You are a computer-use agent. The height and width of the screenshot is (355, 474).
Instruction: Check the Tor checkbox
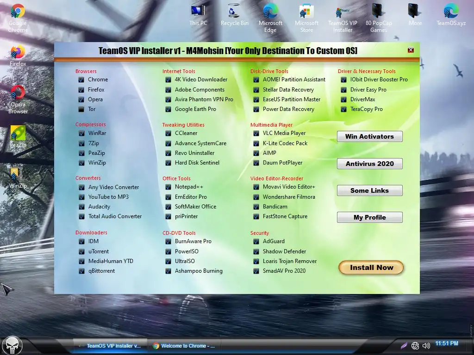point(81,109)
